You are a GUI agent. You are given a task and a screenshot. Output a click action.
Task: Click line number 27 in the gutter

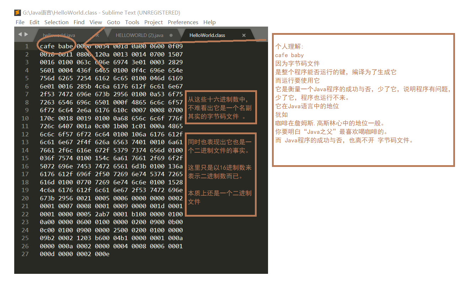click(25, 254)
